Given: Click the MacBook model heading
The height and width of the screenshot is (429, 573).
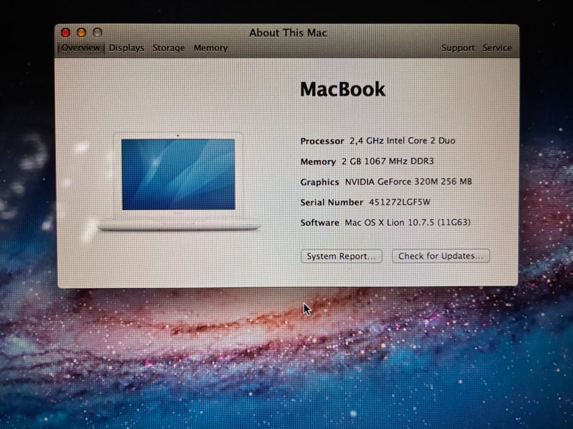Looking at the screenshot, I should pyautogui.click(x=343, y=89).
